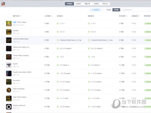151x113 pixels.
Task: Switch to the highlighted 本地插件 tab
Action: tap(69, 4)
